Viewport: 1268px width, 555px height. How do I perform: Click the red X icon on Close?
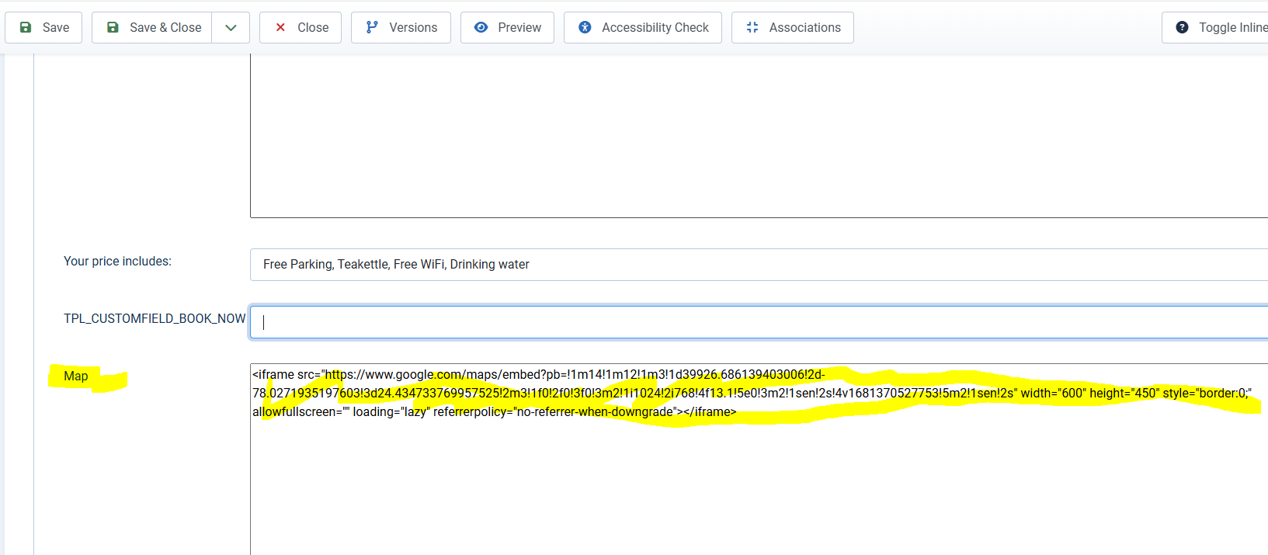click(x=280, y=27)
